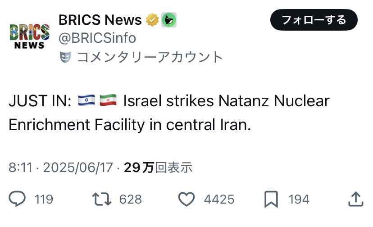Click the Israel flag emoji in the tweet
Image resolution: width=373 pixels, height=227 pixels.
pos(86,100)
